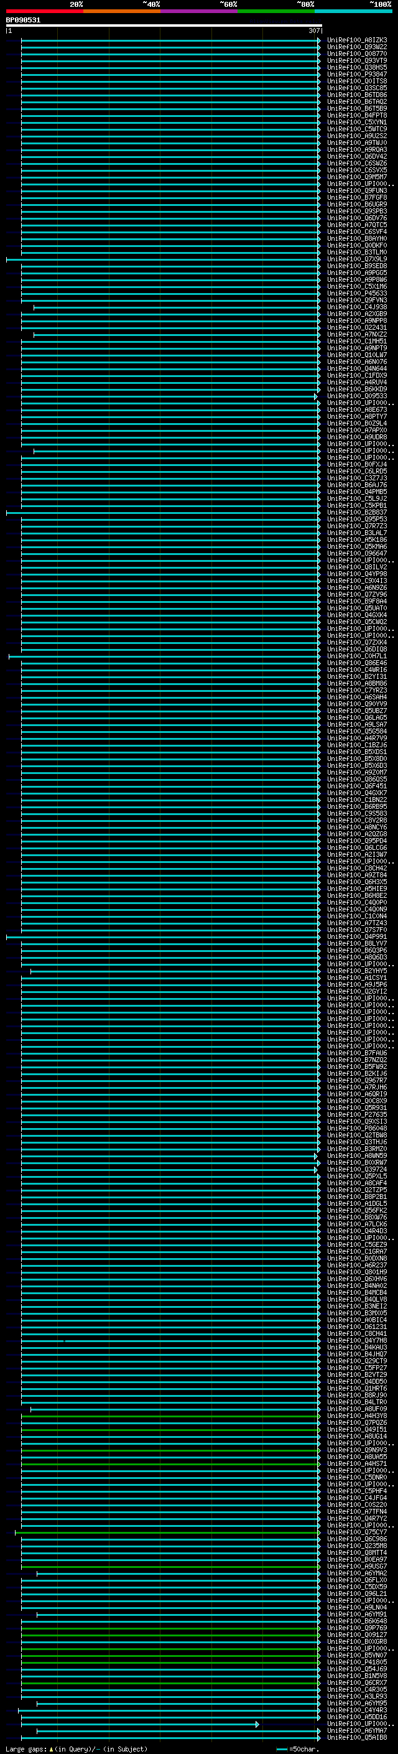Screen dimensions: 398x1754
Task: Click the UniRef100_Q6H3X5 label
Action: (x=356, y=882)
